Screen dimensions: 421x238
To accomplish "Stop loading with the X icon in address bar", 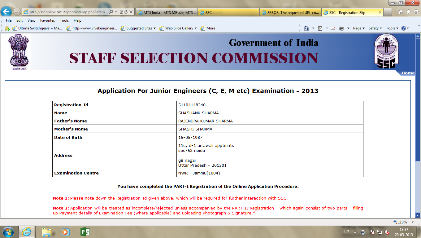I will click(131, 12).
